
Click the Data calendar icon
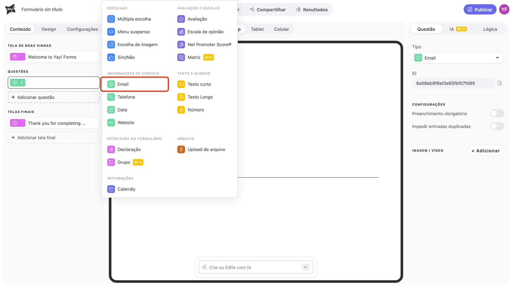(x=111, y=110)
